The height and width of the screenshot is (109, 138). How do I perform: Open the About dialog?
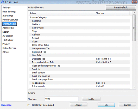tap(79, 105)
